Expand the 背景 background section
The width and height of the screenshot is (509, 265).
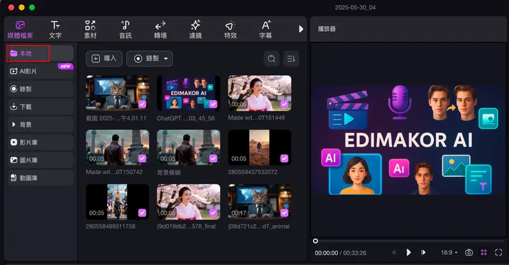[41, 125]
